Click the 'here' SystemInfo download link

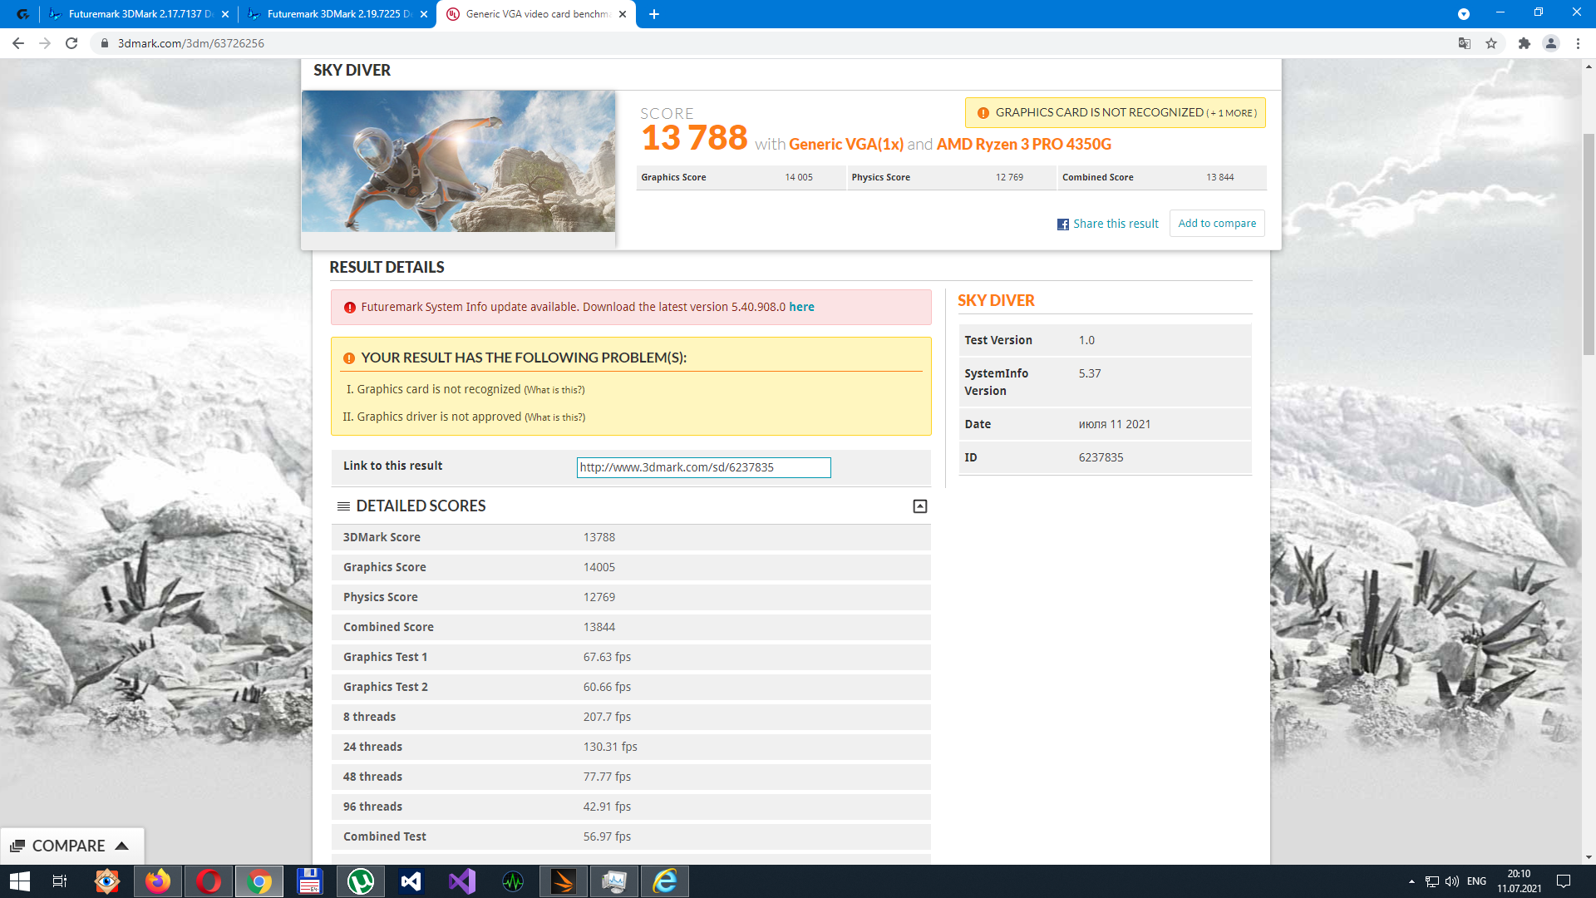(801, 307)
